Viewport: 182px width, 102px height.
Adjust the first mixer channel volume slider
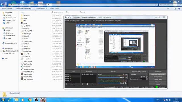coord(110,77)
